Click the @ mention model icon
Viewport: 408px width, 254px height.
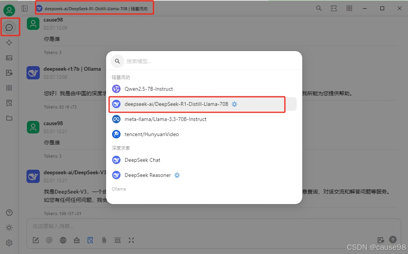[x=49, y=240]
